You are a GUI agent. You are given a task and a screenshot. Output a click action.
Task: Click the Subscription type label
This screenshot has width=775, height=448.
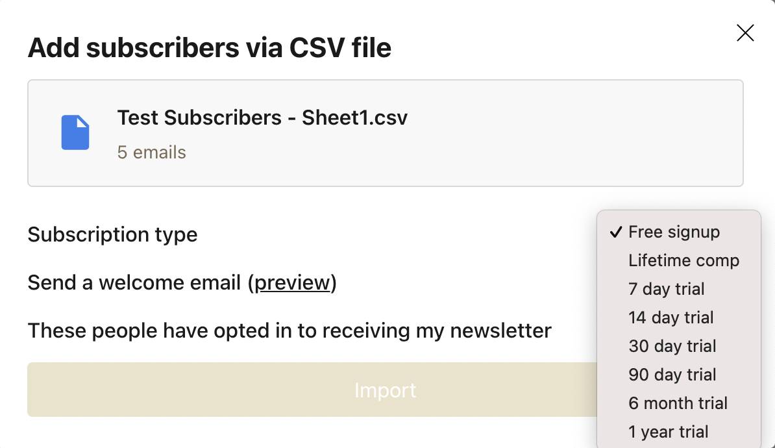113,234
